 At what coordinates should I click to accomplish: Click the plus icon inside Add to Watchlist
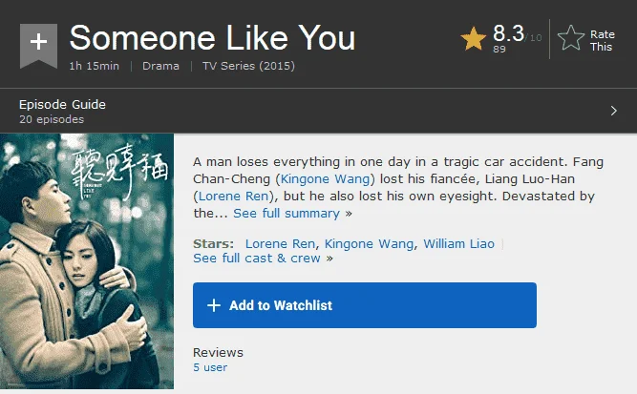coord(214,305)
